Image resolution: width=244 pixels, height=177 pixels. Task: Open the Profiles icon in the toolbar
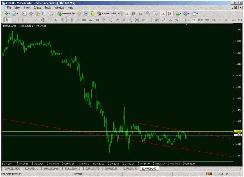point(14,14)
